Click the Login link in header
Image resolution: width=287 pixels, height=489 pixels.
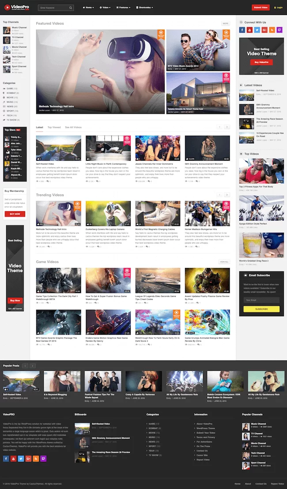278,8
